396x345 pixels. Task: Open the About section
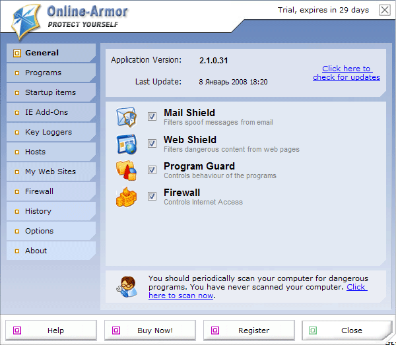(x=51, y=251)
